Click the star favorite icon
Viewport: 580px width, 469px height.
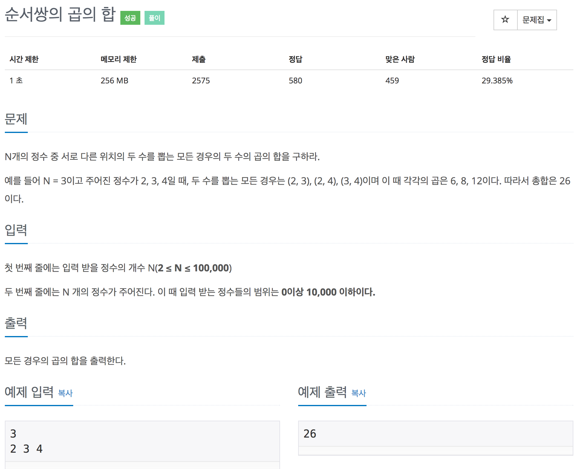pos(505,20)
